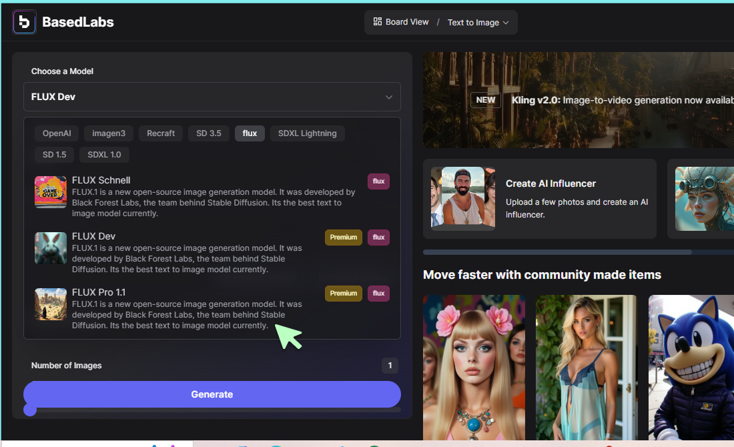The image size is (734, 447).
Task: Click the Generate button
Action: (x=212, y=394)
